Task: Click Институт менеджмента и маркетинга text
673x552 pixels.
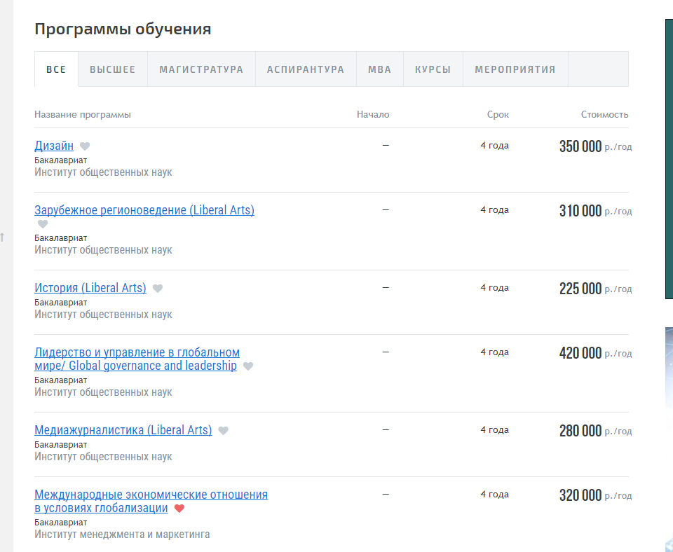Action: pos(122,534)
